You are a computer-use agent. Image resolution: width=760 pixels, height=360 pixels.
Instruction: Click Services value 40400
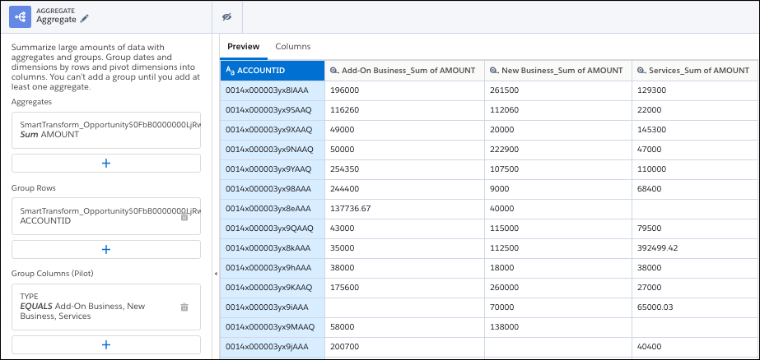tap(695, 347)
